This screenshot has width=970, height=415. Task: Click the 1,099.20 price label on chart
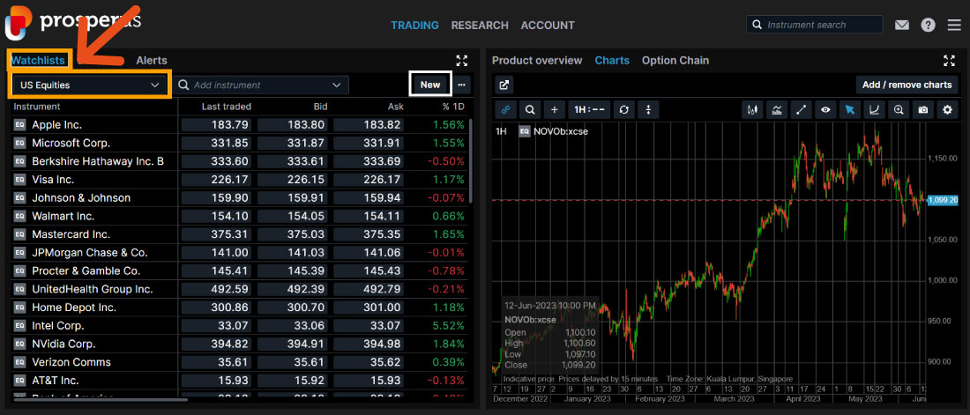944,200
